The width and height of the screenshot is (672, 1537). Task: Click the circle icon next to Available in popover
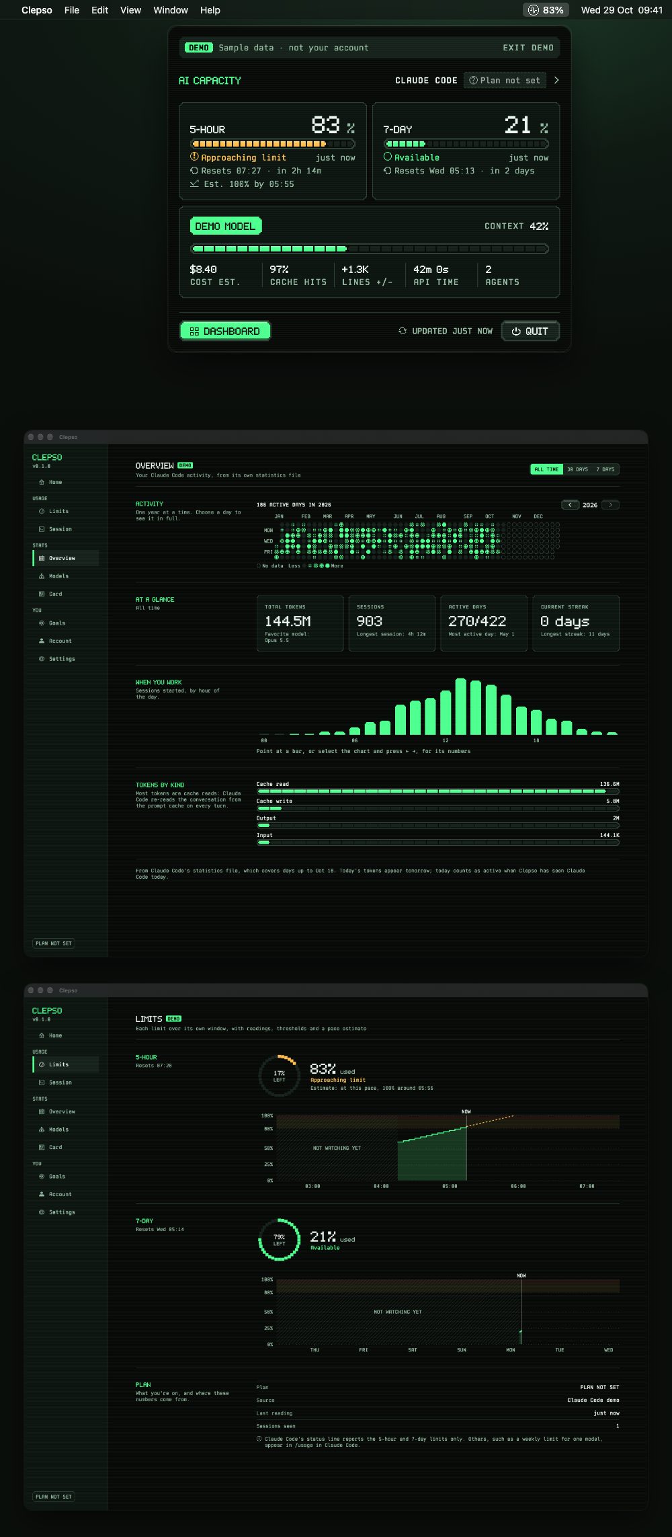coord(388,157)
